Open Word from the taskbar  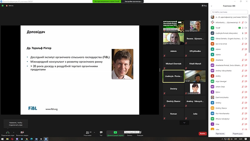tap(36, 139)
